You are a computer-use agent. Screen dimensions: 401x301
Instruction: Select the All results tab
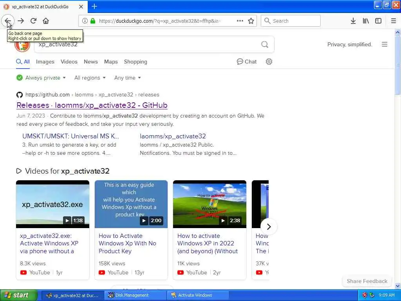[x=23, y=62]
